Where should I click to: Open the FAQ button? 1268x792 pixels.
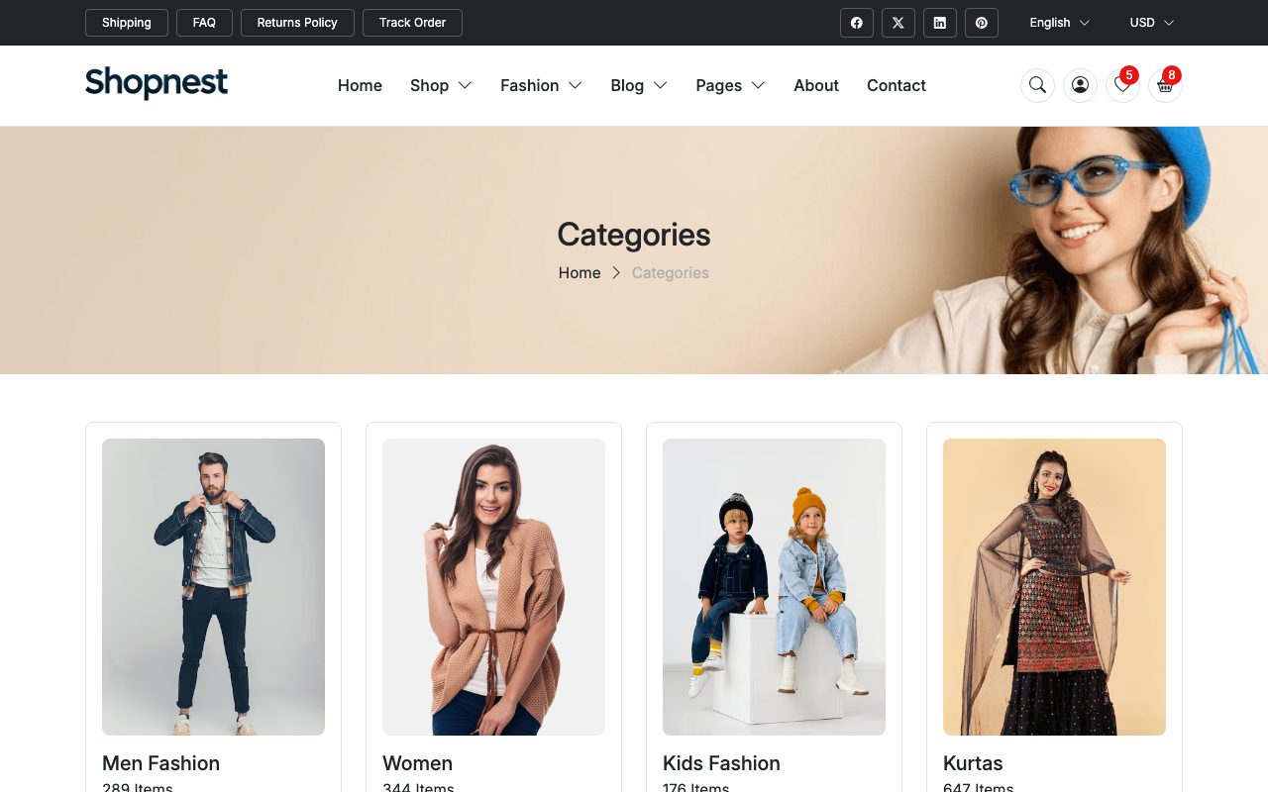click(x=204, y=23)
